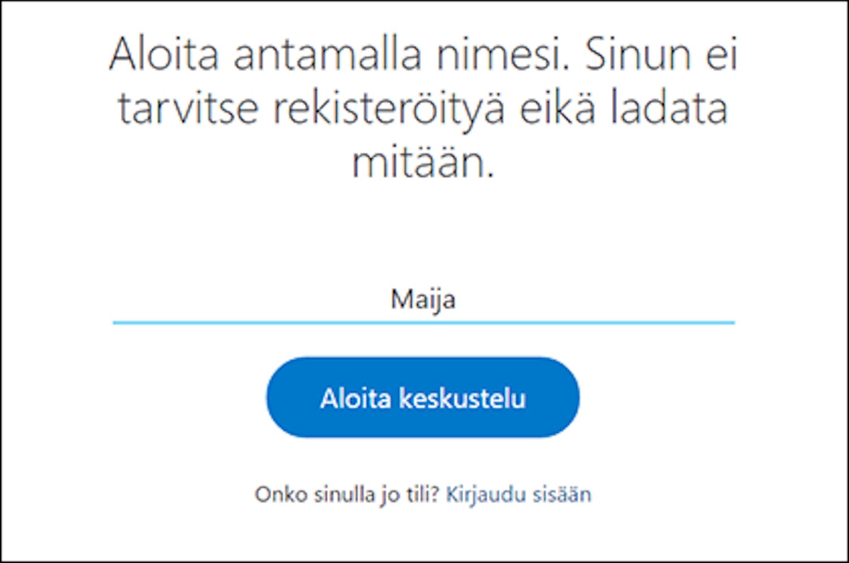Open the "Kirjaudu sisään" sign-in link

point(518,495)
